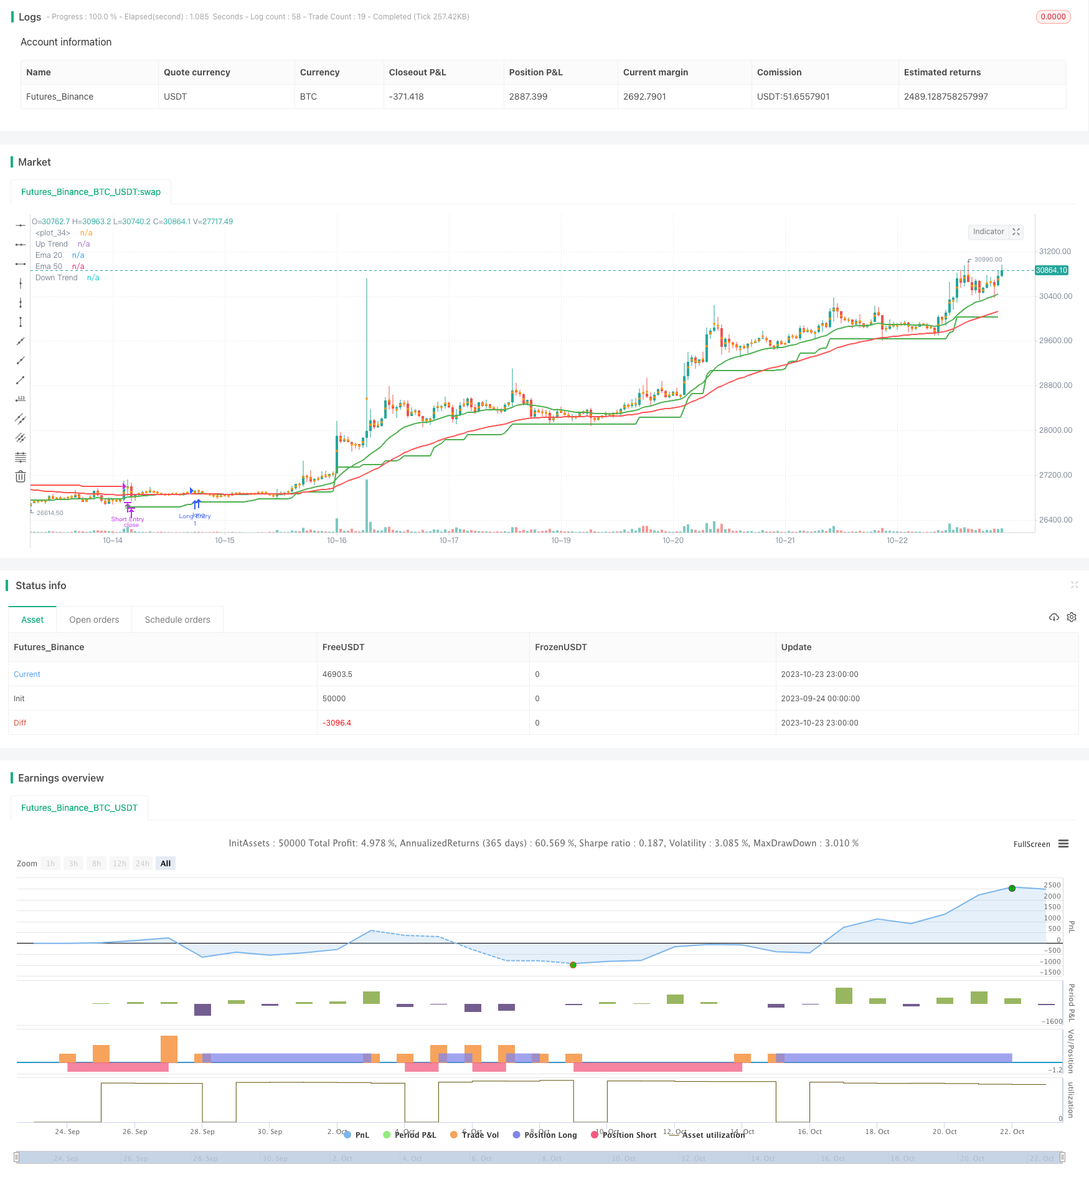Click the right navigator range handle
The image size is (1089, 1182).
point(1062,1157)
